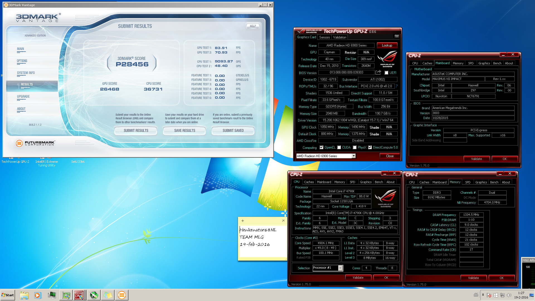This screenshot has width=535, height=301.
Task: Toggle the PhysX checkbox
Action: point(355,147)
